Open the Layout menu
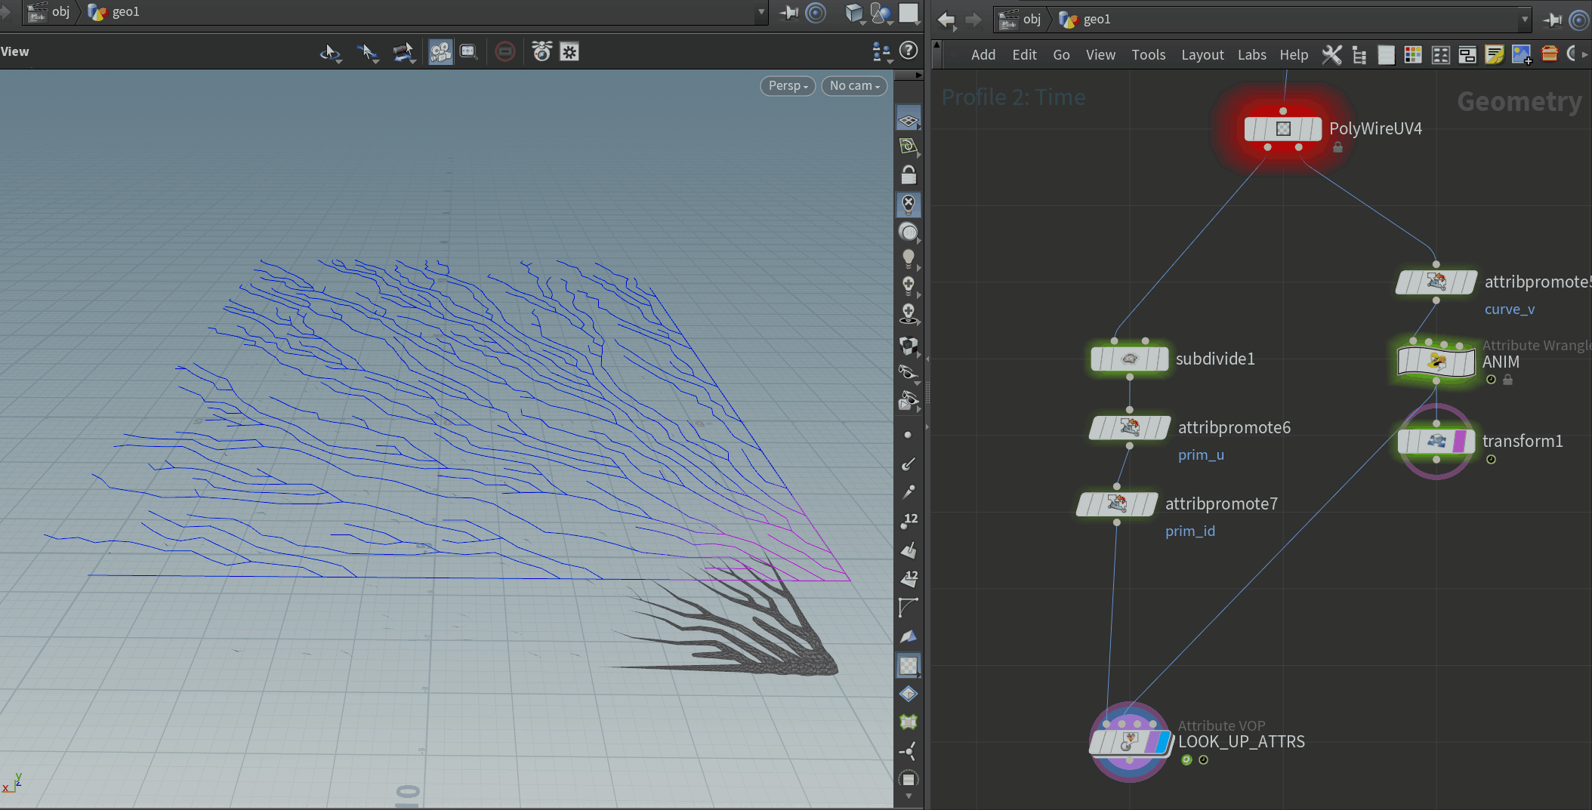This screenshot has width=1592, height=810. pos(1202,54)
